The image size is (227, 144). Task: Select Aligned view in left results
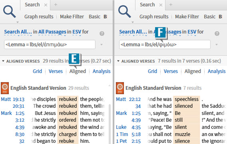78,71
